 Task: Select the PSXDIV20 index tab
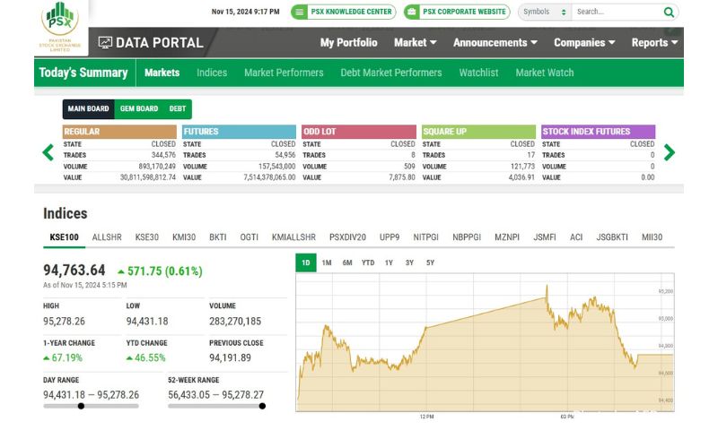coord(347,237)
